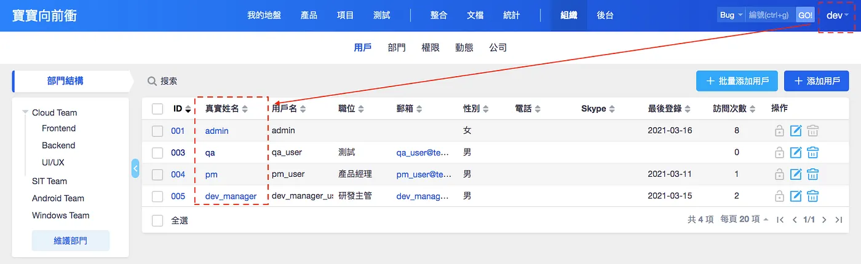Click GO! button
This screenshot has width=861, height=264.
[x=805, y=15]
